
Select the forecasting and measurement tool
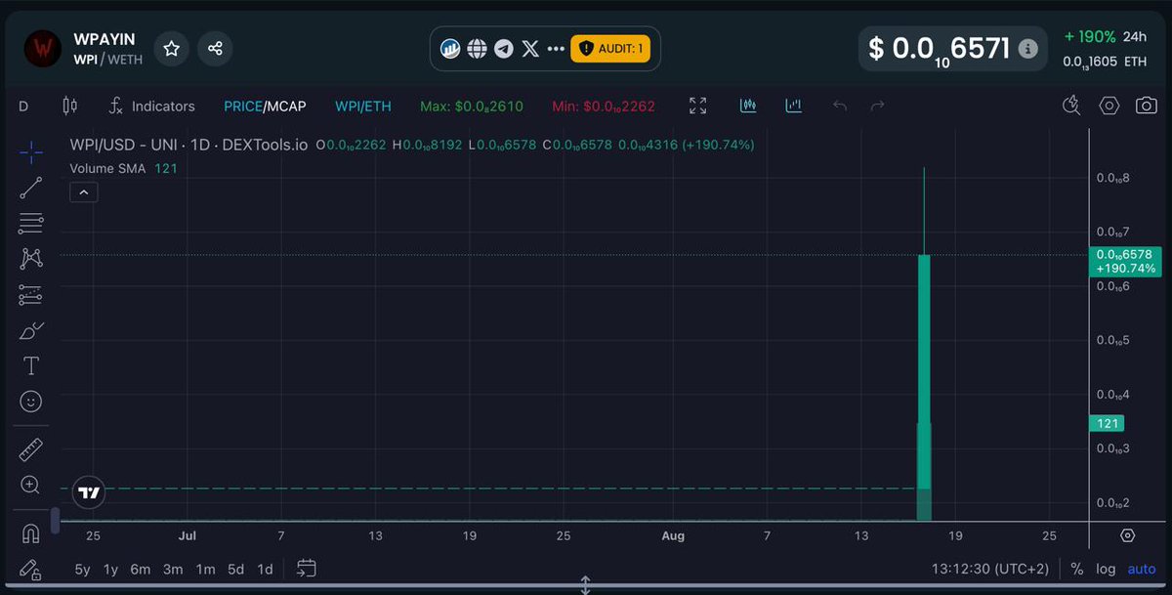point(30,295)
